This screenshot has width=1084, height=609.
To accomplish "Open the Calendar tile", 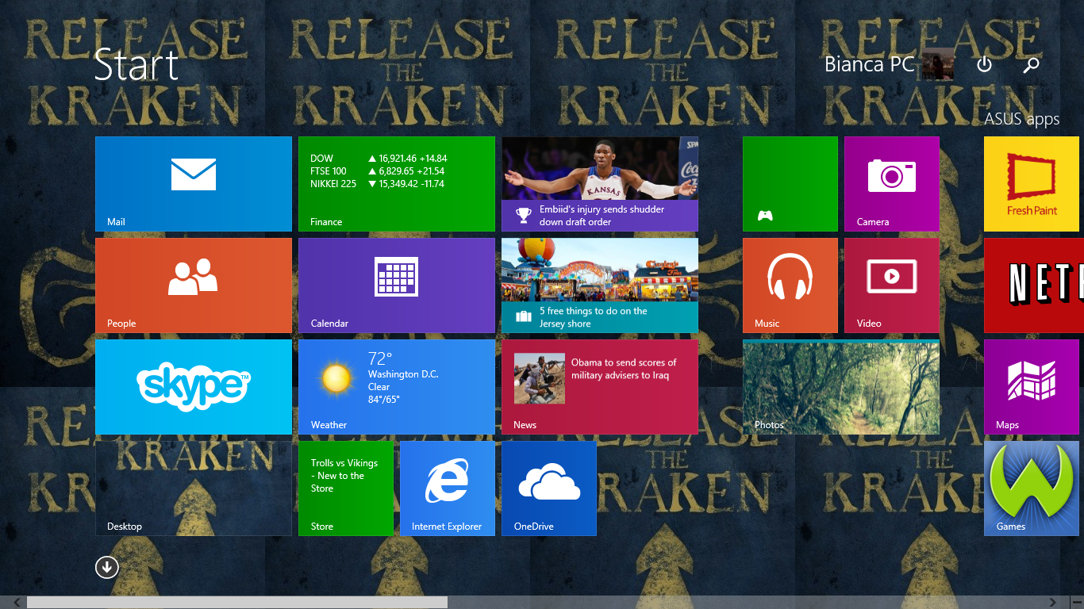I will (397, 285).
